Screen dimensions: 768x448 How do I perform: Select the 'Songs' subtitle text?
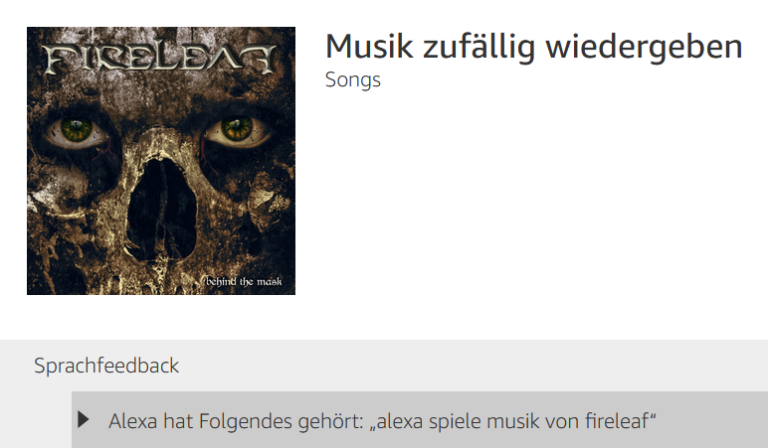click(353, 79)
